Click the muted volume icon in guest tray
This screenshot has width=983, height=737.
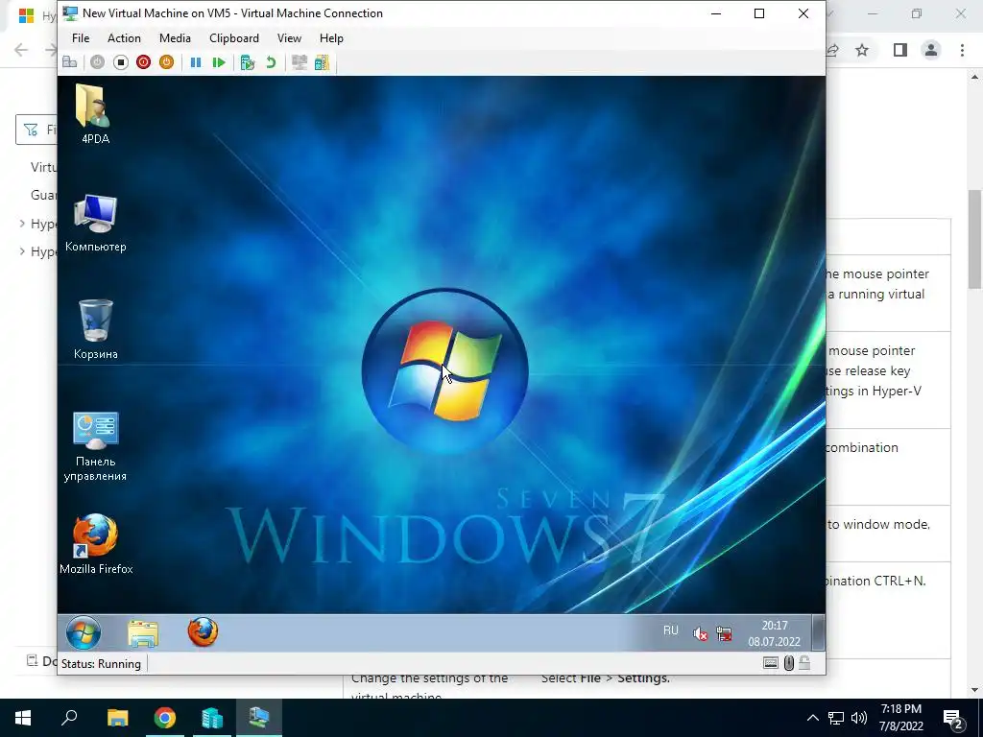pos(700,634)
